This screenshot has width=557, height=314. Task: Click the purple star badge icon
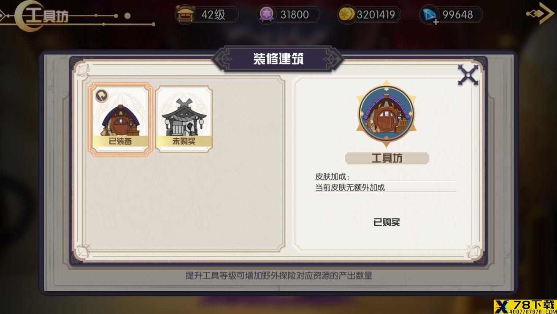pyautogui.click(x=266, y=15)
